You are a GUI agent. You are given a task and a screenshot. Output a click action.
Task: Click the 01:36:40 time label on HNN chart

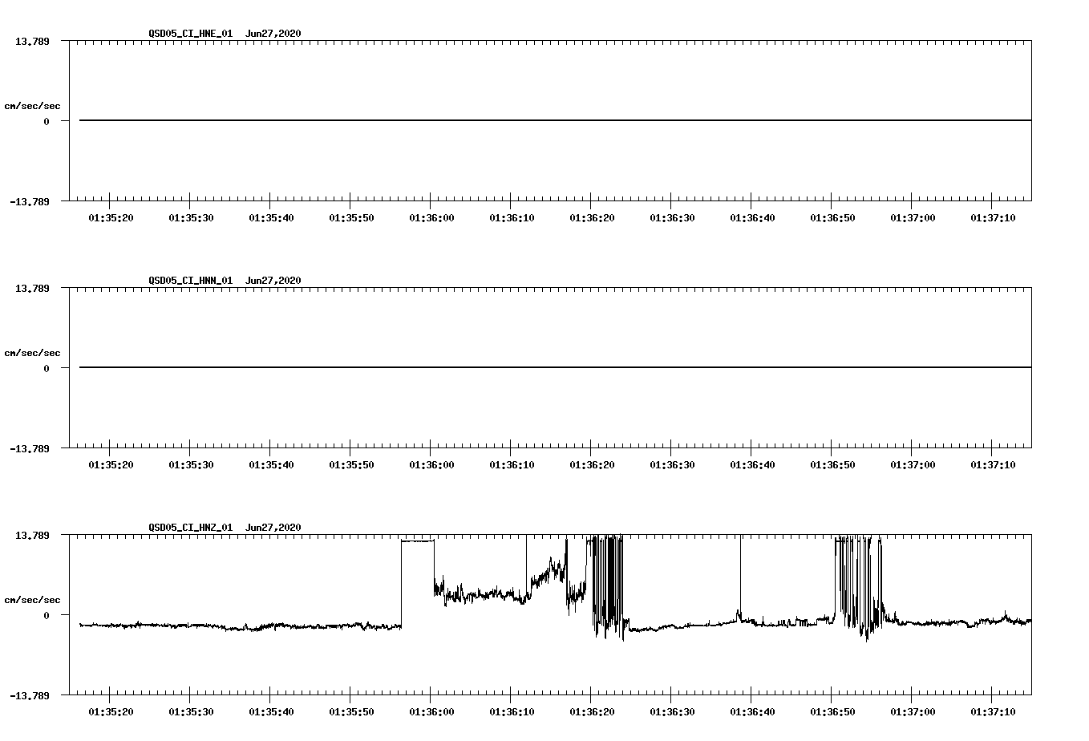tap(752, 465)
